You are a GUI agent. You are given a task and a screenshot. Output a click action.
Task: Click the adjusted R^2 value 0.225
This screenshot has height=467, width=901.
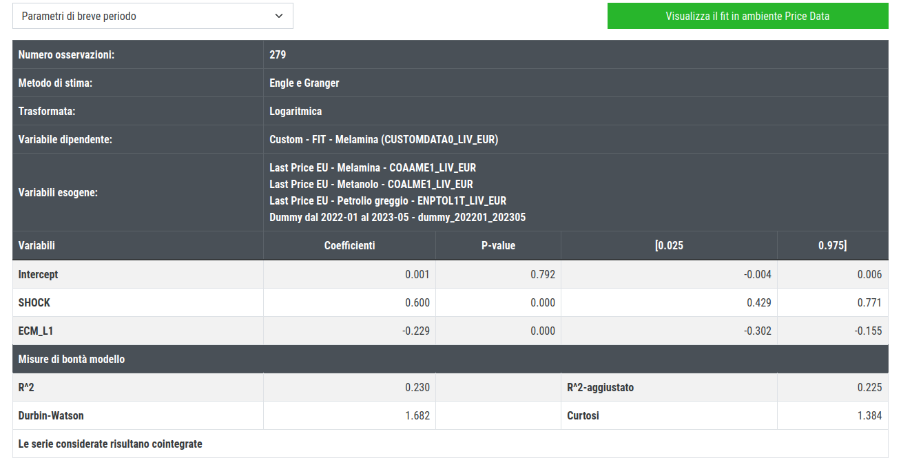(869, 387)
